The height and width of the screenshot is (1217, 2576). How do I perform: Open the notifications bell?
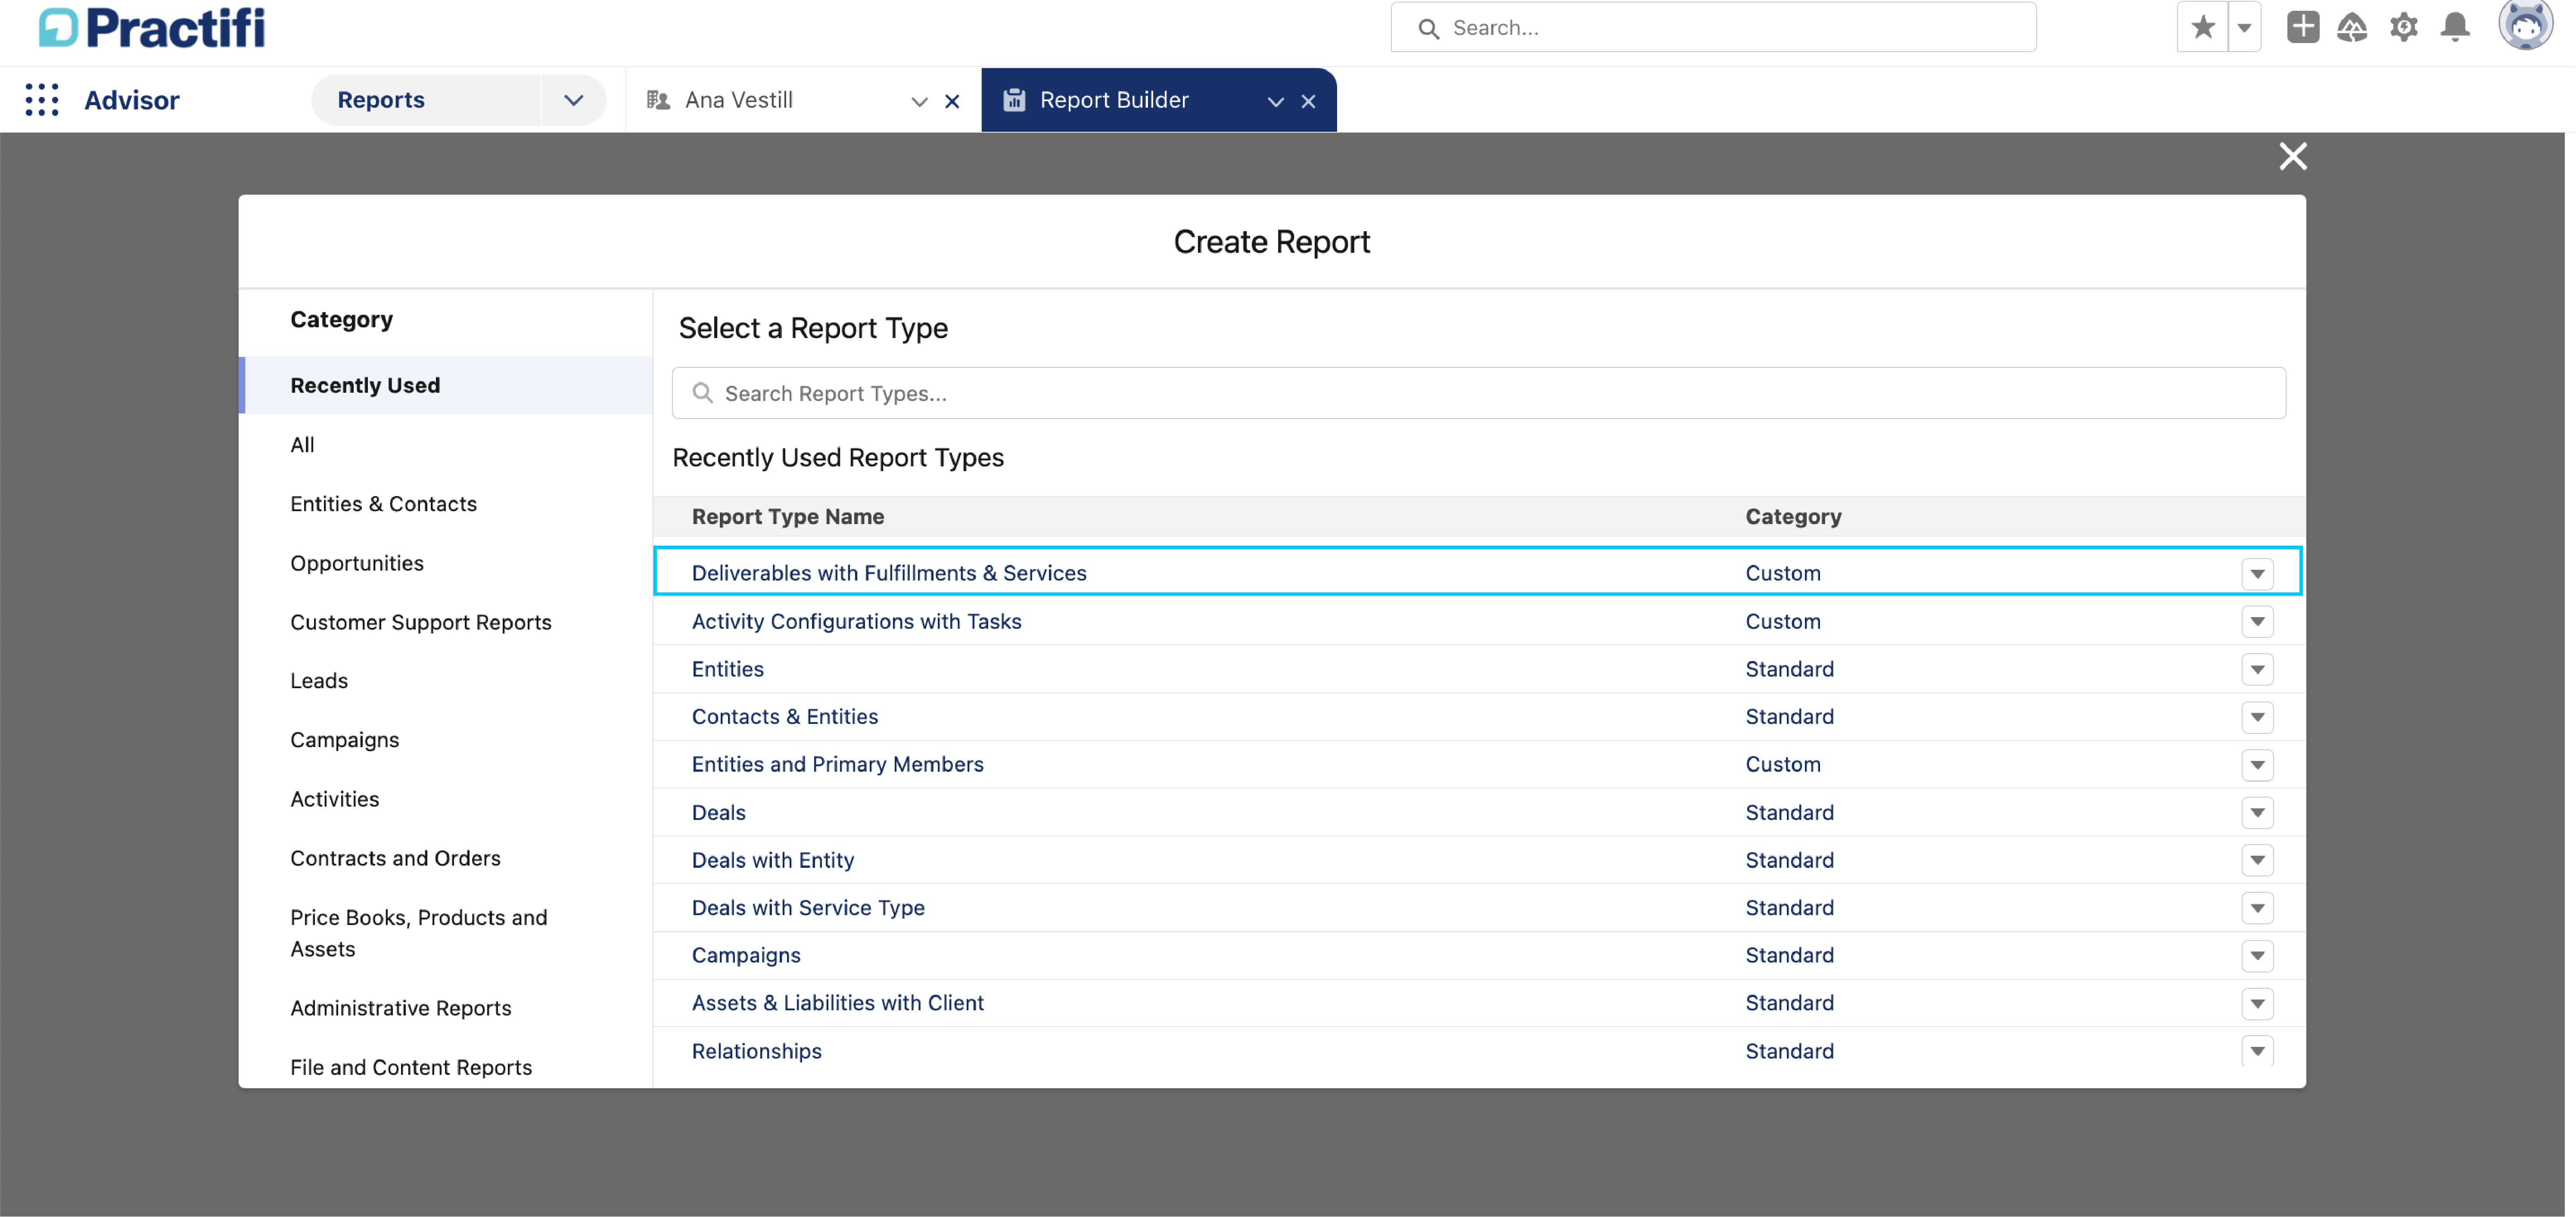point(2455,27)
